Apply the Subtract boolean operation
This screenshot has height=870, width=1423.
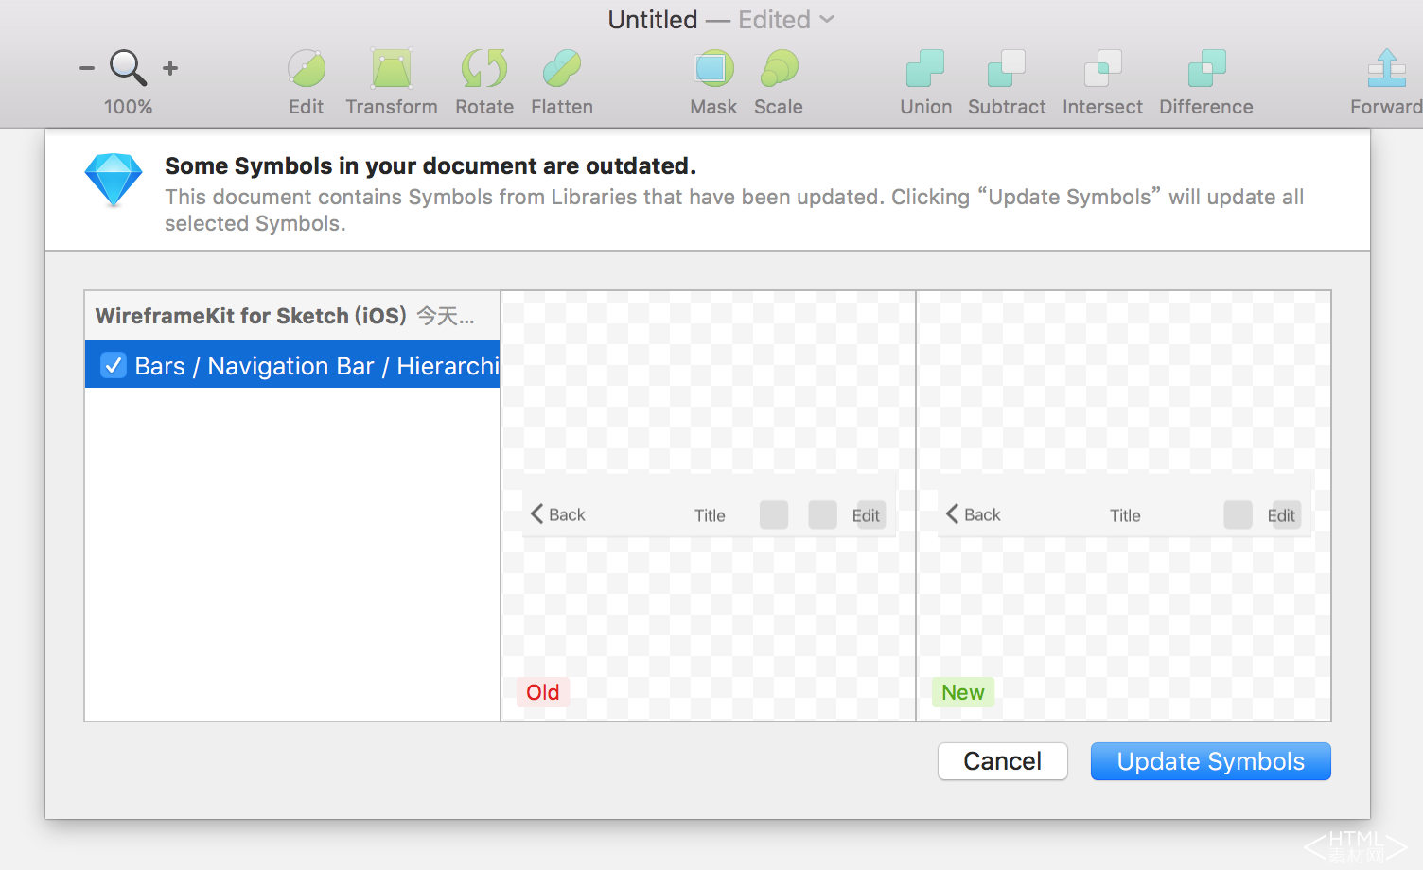1006,69
